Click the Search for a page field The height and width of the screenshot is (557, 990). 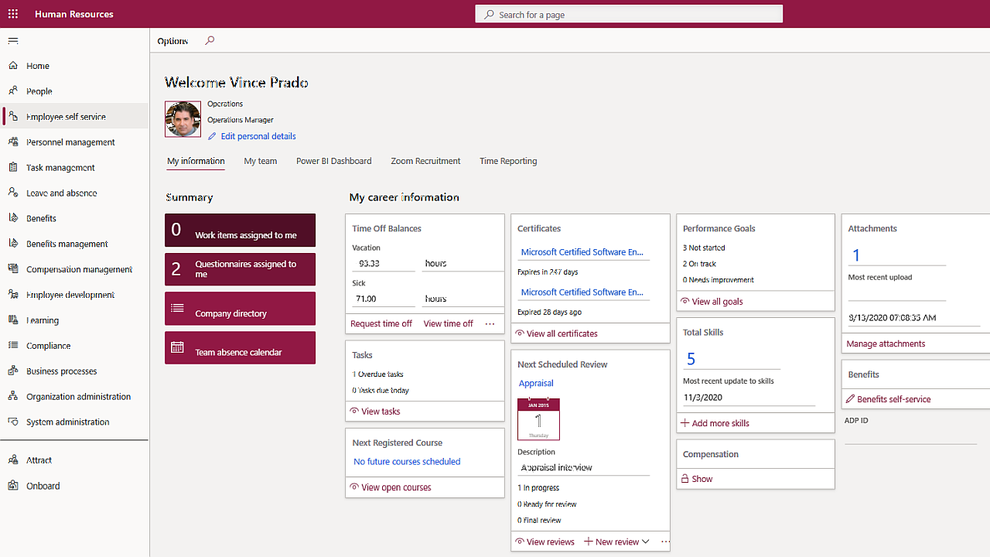click(x=629, y=14)
